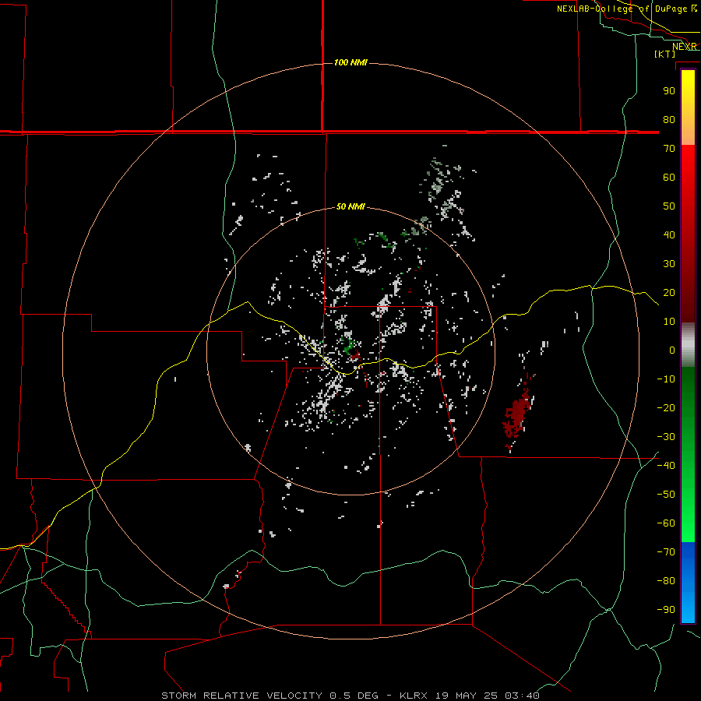Click the -80 value on velocity scale
The width and height of the screenshot is (701, 701).
(x=666, y=581)
